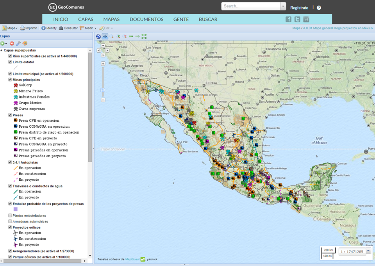Uncheck Minas principales layer
This screenshot has width=375, height=267.
coord(10,80)
